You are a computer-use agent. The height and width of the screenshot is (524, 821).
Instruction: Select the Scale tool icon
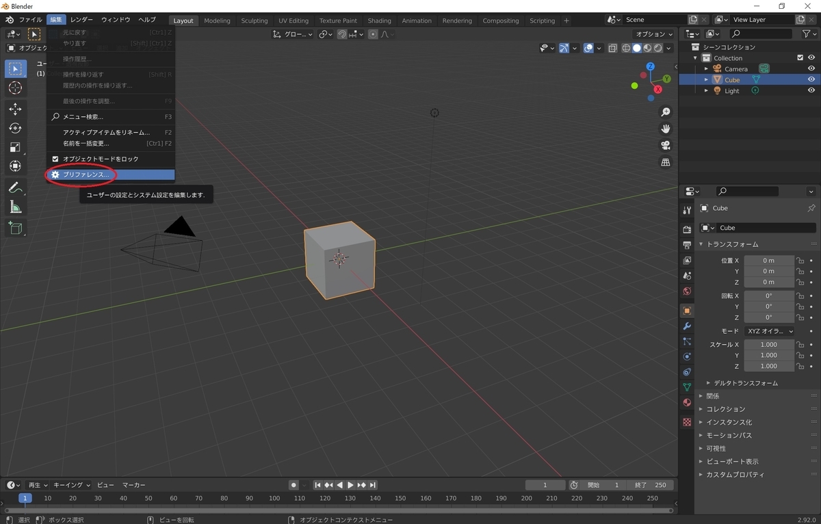tap(15, 147)
